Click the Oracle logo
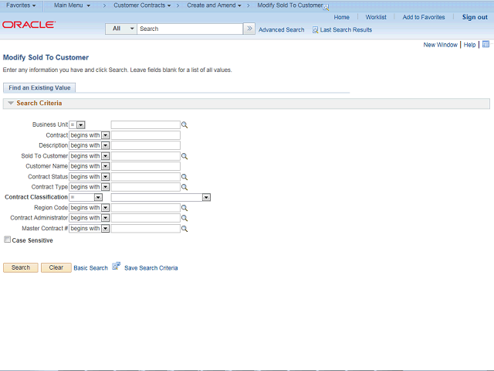Image resolution: width=494 pixels, height=371 pixels. (x=29, y=25)
